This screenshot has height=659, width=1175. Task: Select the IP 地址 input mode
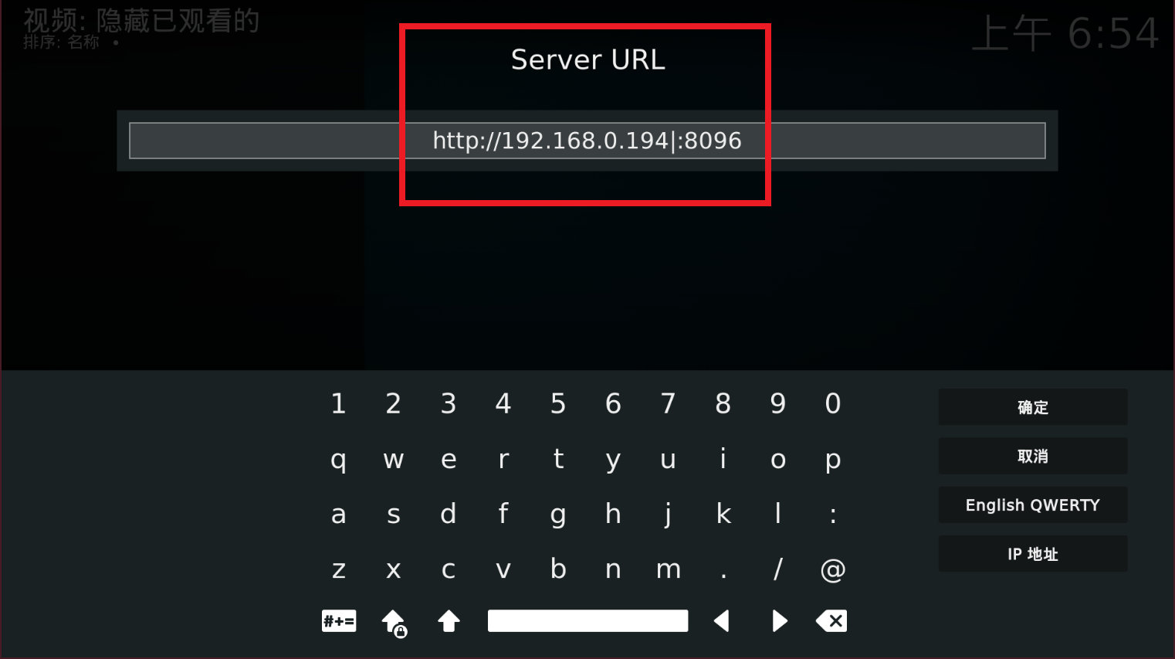pyautogui.click(x=1033, y=554)
